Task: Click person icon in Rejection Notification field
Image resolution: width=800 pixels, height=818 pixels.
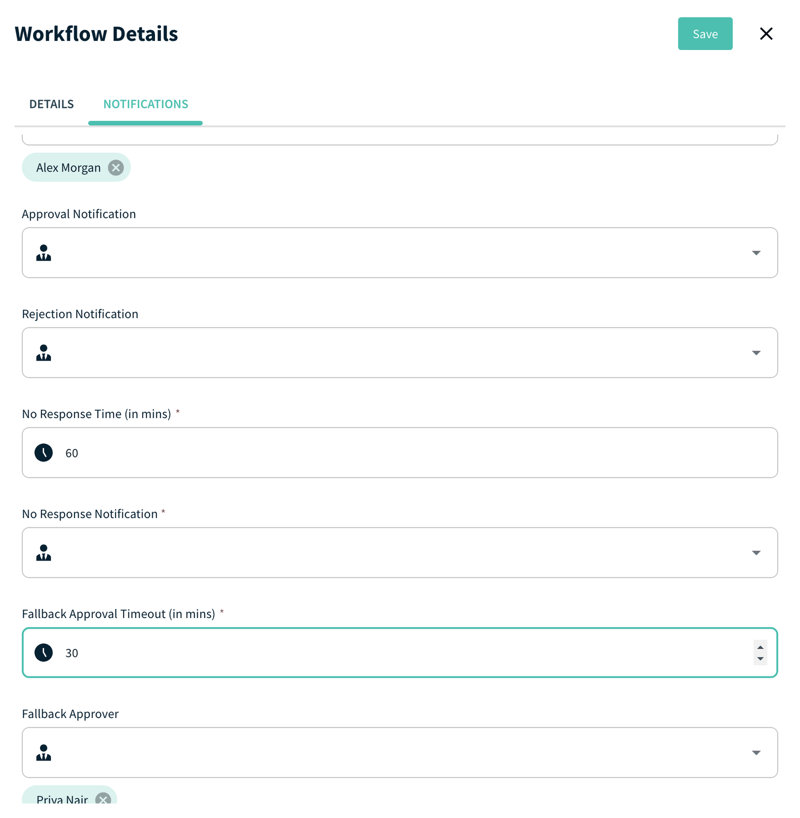Action: coord(43,352)
